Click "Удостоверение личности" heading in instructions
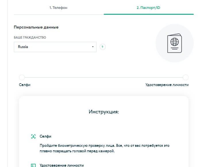217x167 pixels. click(62, 165)
